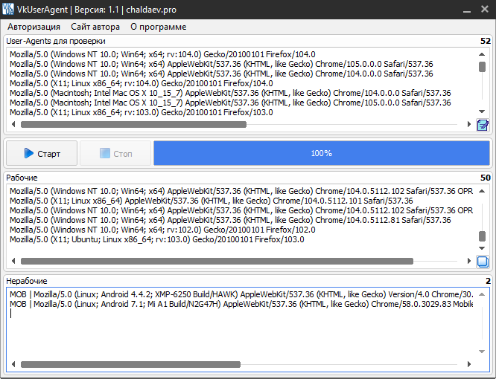Open the Авторизация menu
The image size is (496, 379).
click(34, 27)
